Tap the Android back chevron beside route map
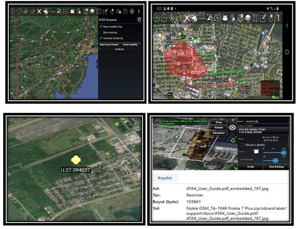The width and height of the screenshot is (298, 229). pyautogui.click(x=287, y=25)
